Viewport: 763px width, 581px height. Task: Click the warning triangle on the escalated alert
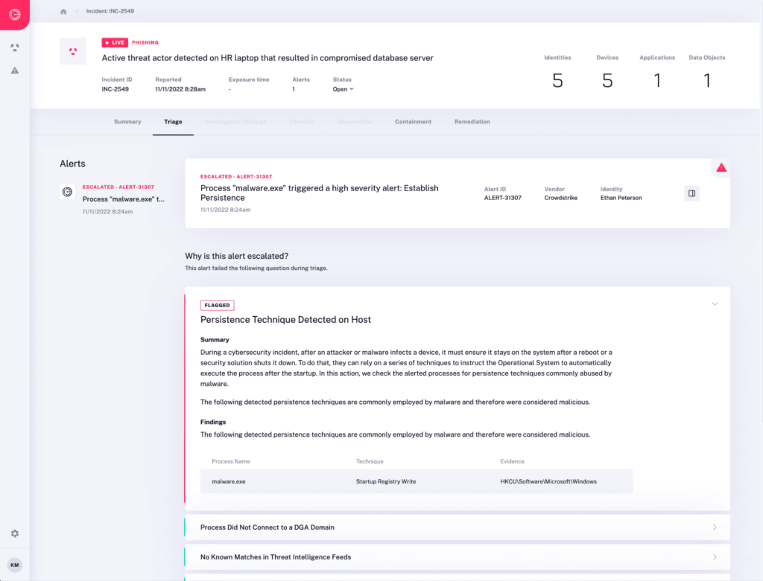pos(721,168)
